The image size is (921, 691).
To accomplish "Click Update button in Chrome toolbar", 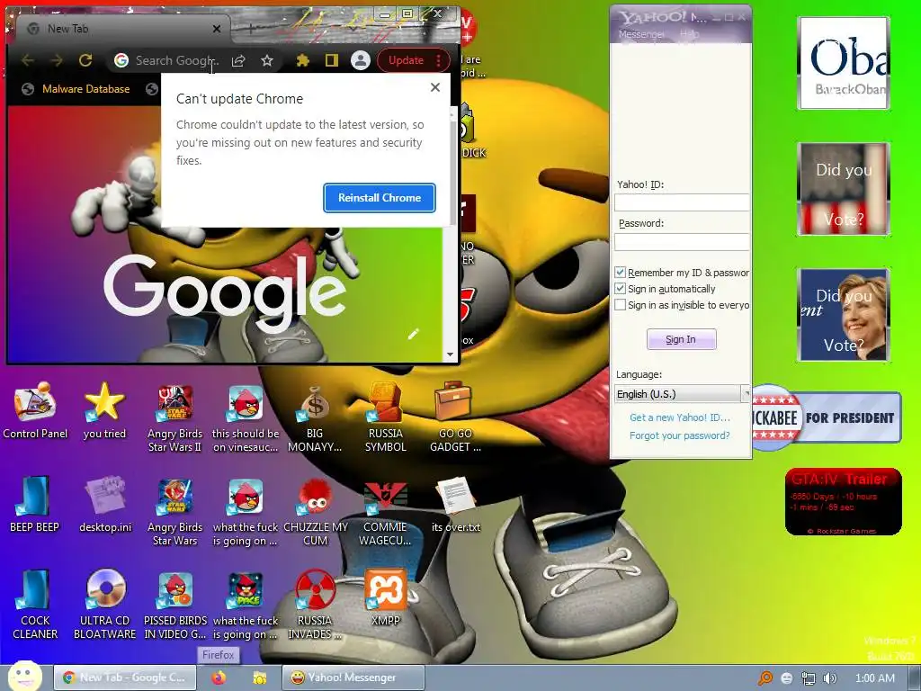I will click(406, 60).
